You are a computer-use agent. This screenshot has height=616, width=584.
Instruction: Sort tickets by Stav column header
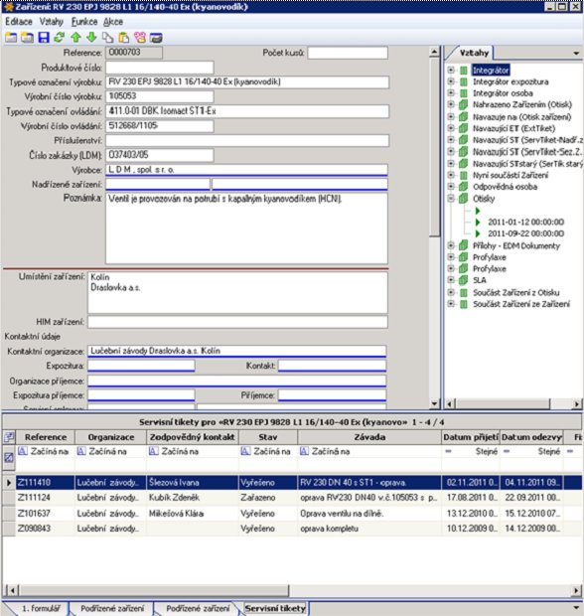pyautogui.click(x=268, y=437)
